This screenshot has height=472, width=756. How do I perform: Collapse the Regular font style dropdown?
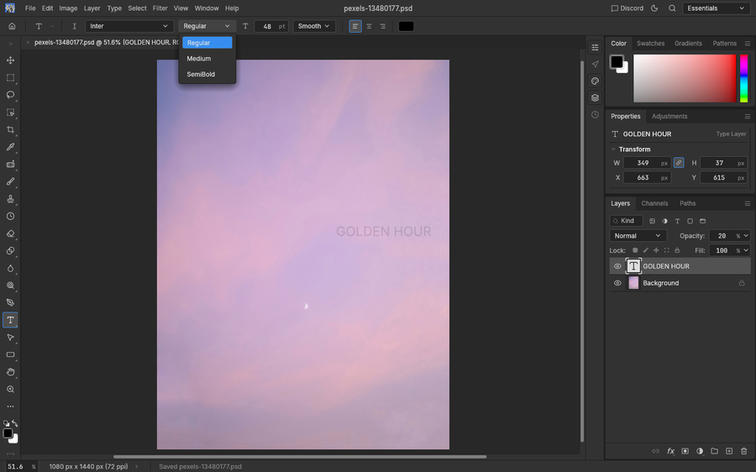pyautogui.click(x=207, y=26)
